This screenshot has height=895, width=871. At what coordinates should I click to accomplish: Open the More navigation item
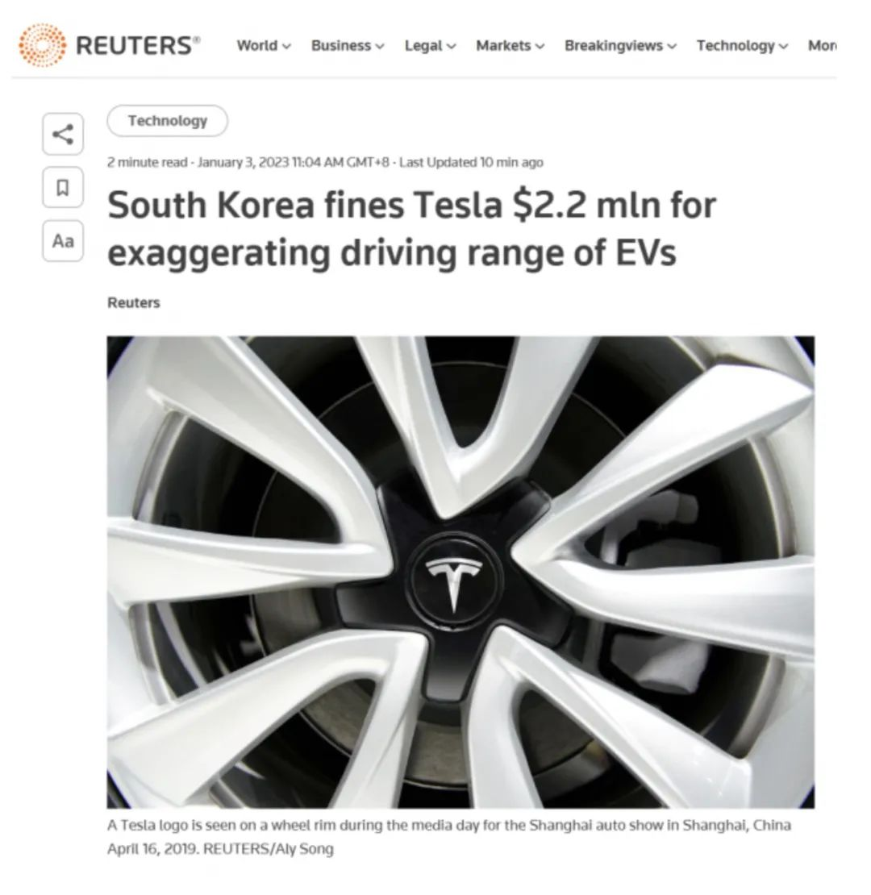pos(822,46)
